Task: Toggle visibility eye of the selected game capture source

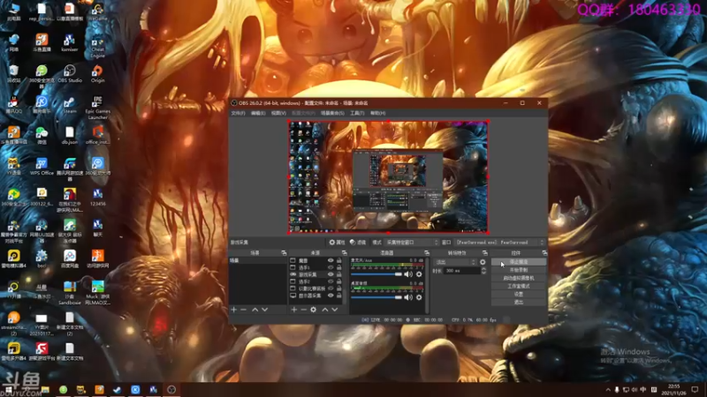Action: click(x=331, y=274)
